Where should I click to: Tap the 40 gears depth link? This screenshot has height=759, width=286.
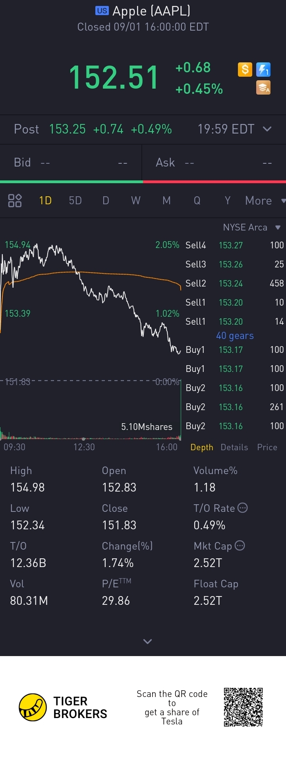pyautogui.click(x=235, y=336)
